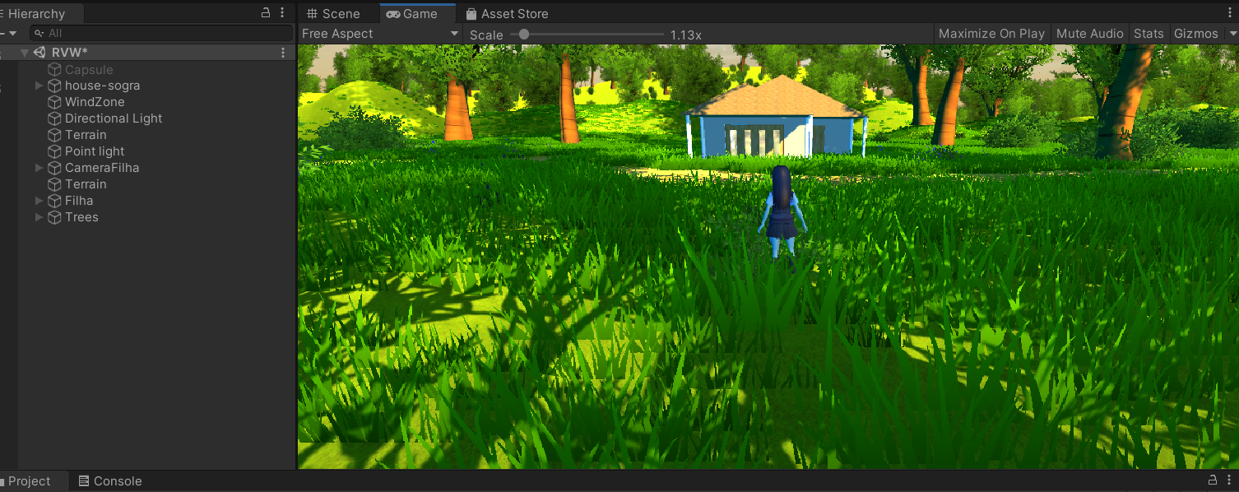Click the Unity scene icon beside RVW
Viewport: 1239px width, 492px height.
tap(39, 53)
